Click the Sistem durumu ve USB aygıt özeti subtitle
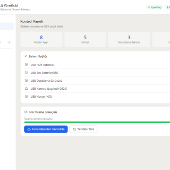 42,26
